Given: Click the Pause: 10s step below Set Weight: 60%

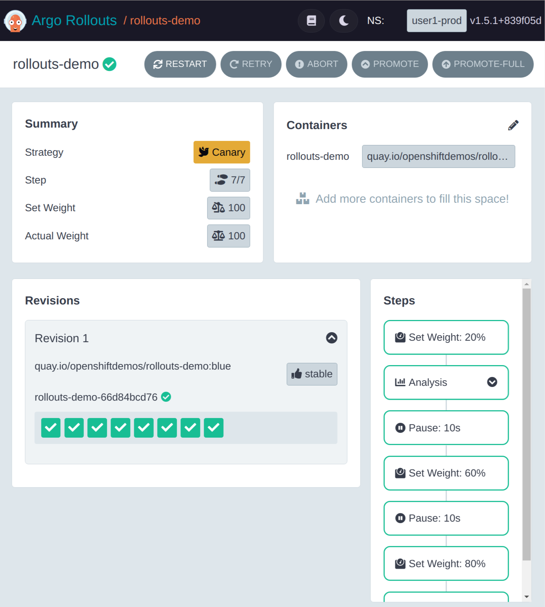Looking at the screenshot, I should pyautogui.click(x=446, y=518).
